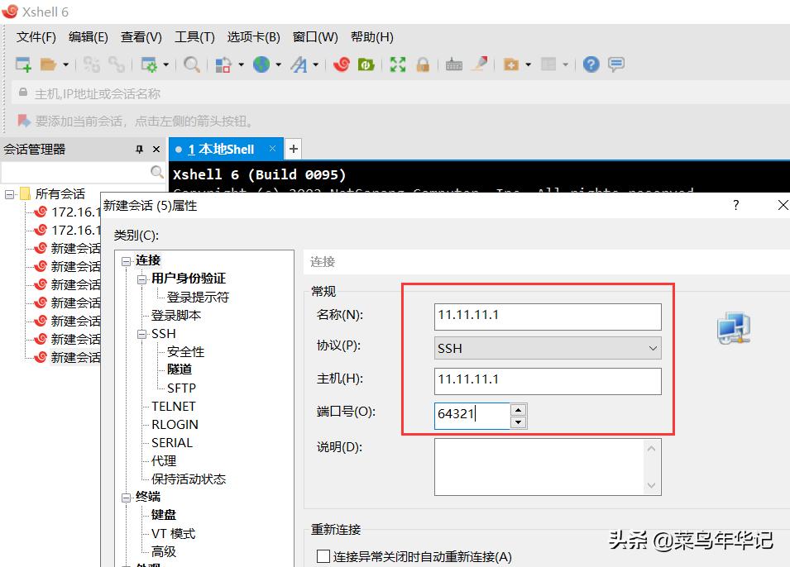The width and height of the screenshot is (790, 567).
Task: Open session Properties gear icon
Action: point(149,64)
